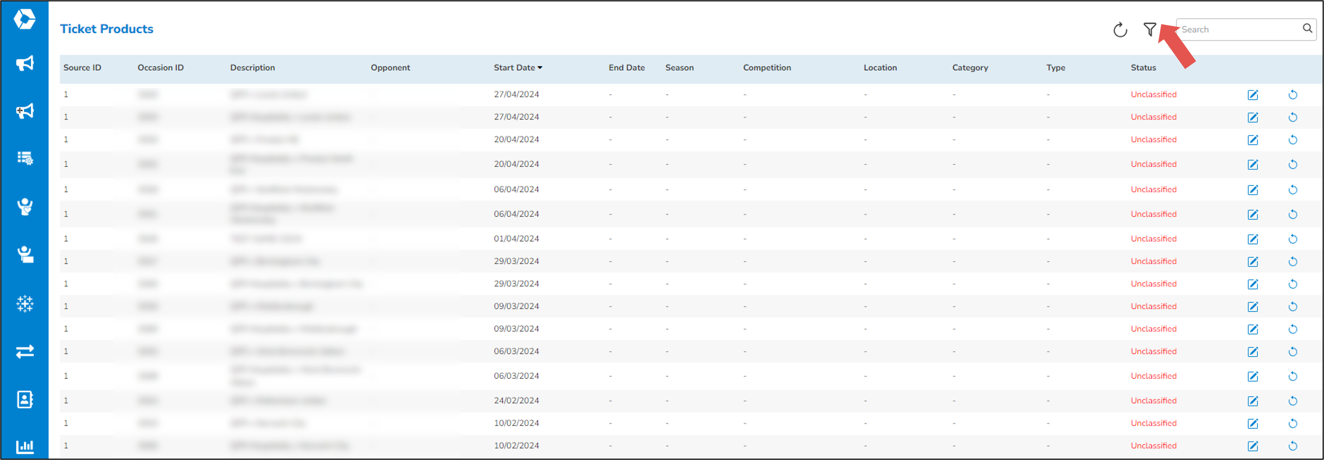
Task: Open the megaphone campaigns icon in sidebar
Action: coord(25,63)
